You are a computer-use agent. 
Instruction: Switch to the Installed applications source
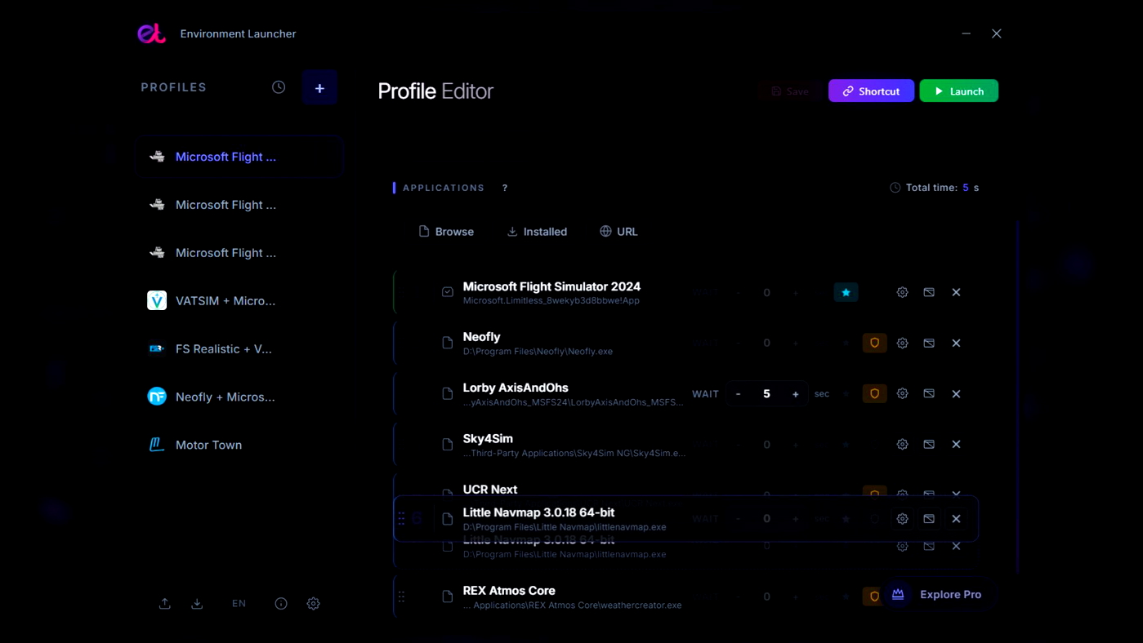click(537, 232)
